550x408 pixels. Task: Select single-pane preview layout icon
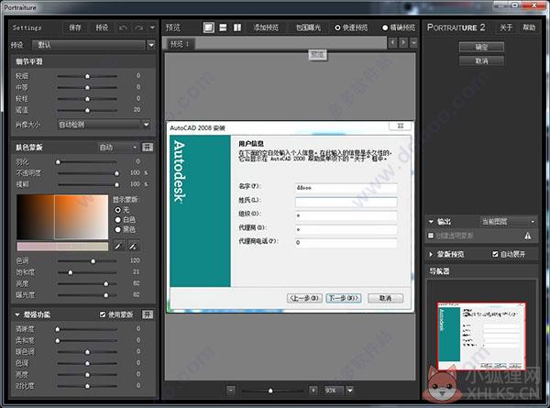point(209,28)
